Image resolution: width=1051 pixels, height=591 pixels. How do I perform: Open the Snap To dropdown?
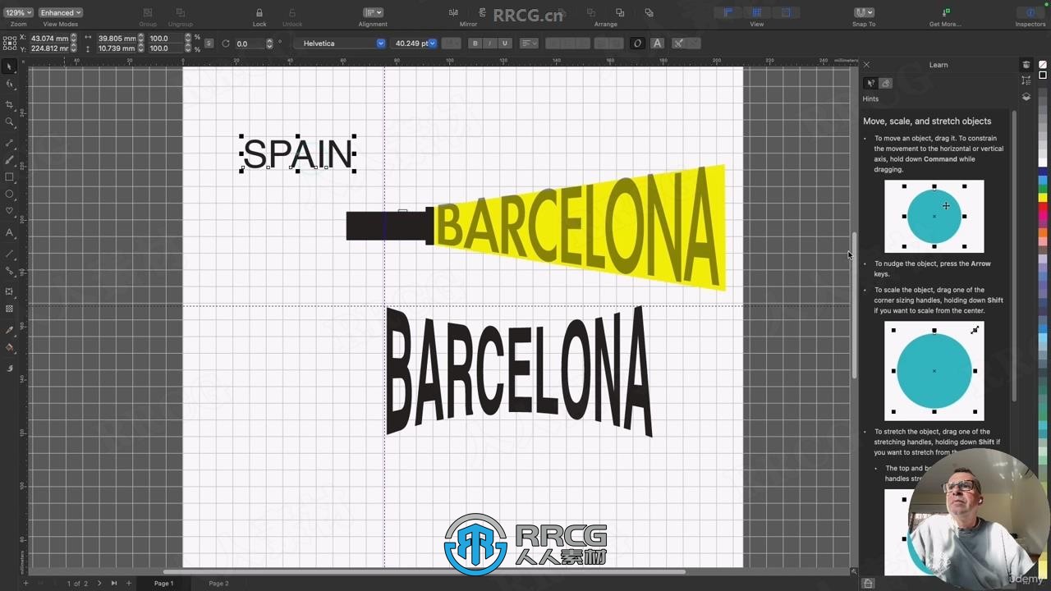click(x=864, y=12)
